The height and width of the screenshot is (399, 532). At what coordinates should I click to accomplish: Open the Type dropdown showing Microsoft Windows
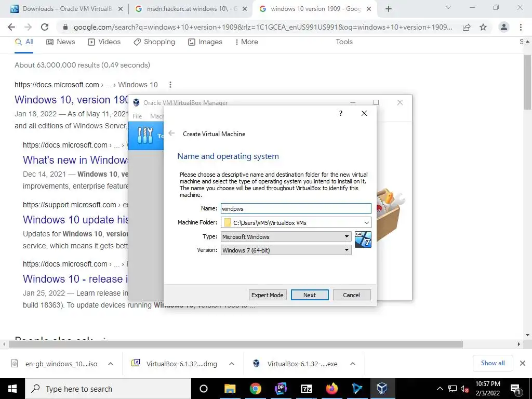coord(286,236)
